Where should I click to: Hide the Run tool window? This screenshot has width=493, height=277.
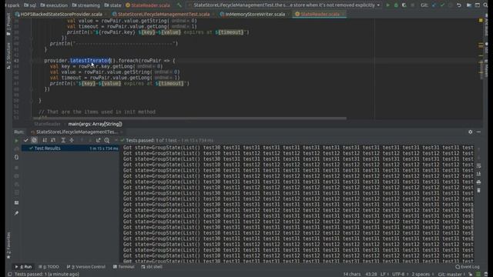pos(478,132)
